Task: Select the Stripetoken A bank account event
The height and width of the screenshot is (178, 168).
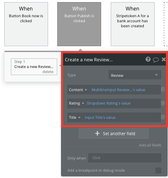Action: point(132,24)
